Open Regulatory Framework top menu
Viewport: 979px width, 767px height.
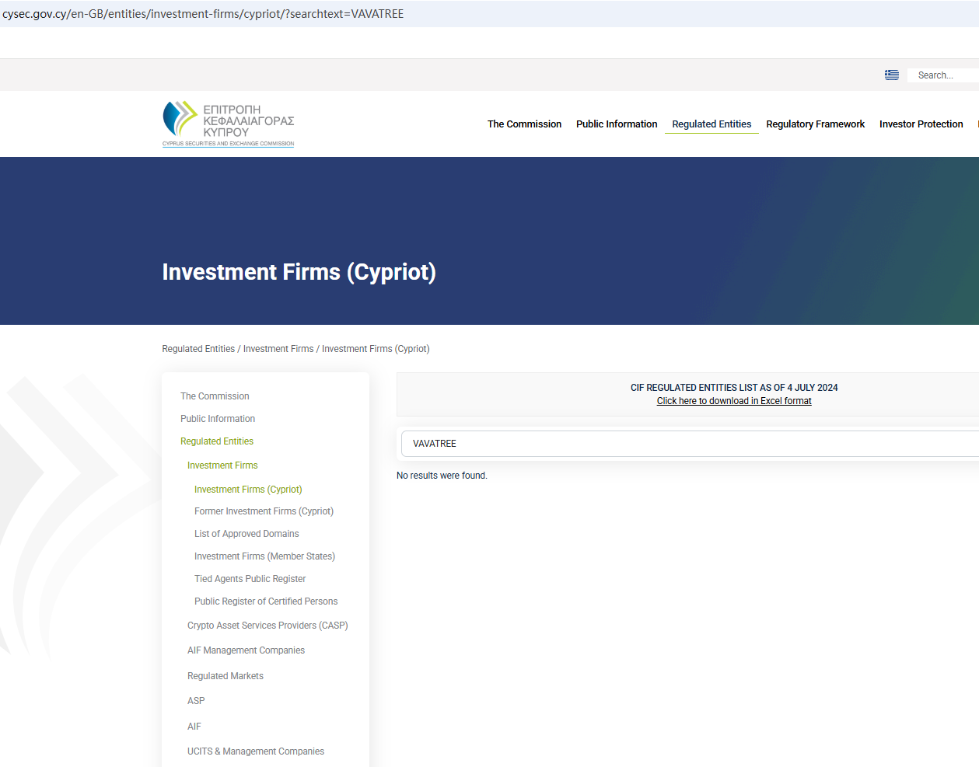pos(815,124)
